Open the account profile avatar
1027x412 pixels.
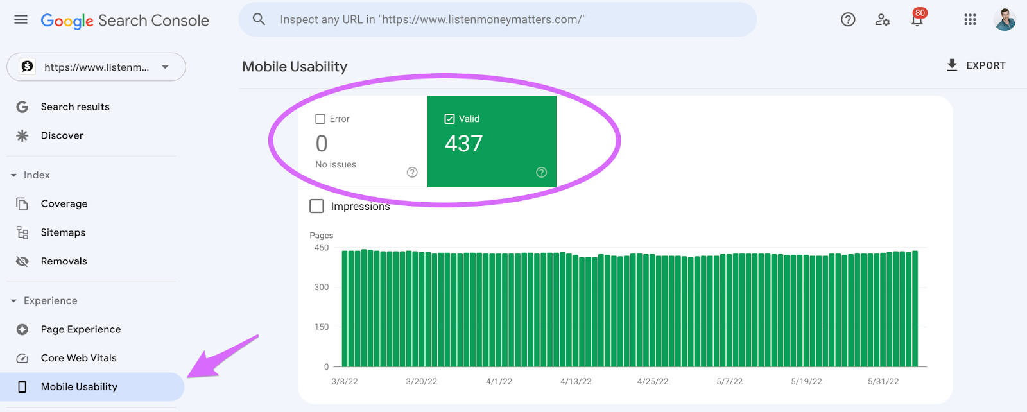point(1005,19)
